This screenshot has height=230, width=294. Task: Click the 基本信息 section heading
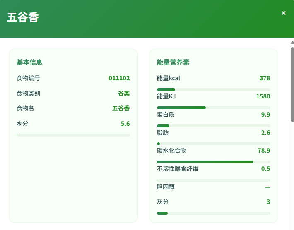29,62
